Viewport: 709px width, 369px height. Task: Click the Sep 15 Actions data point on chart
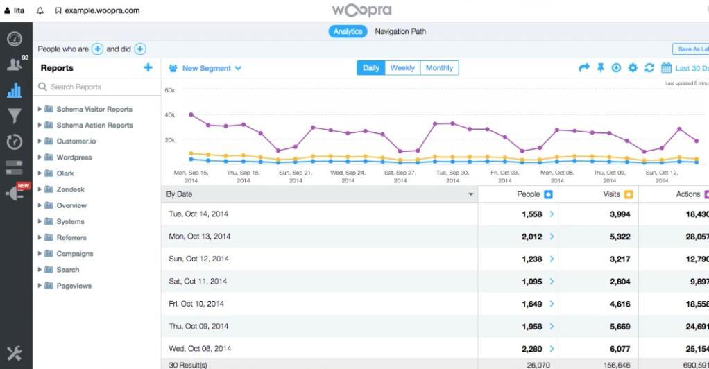click(x=191, y=114)
